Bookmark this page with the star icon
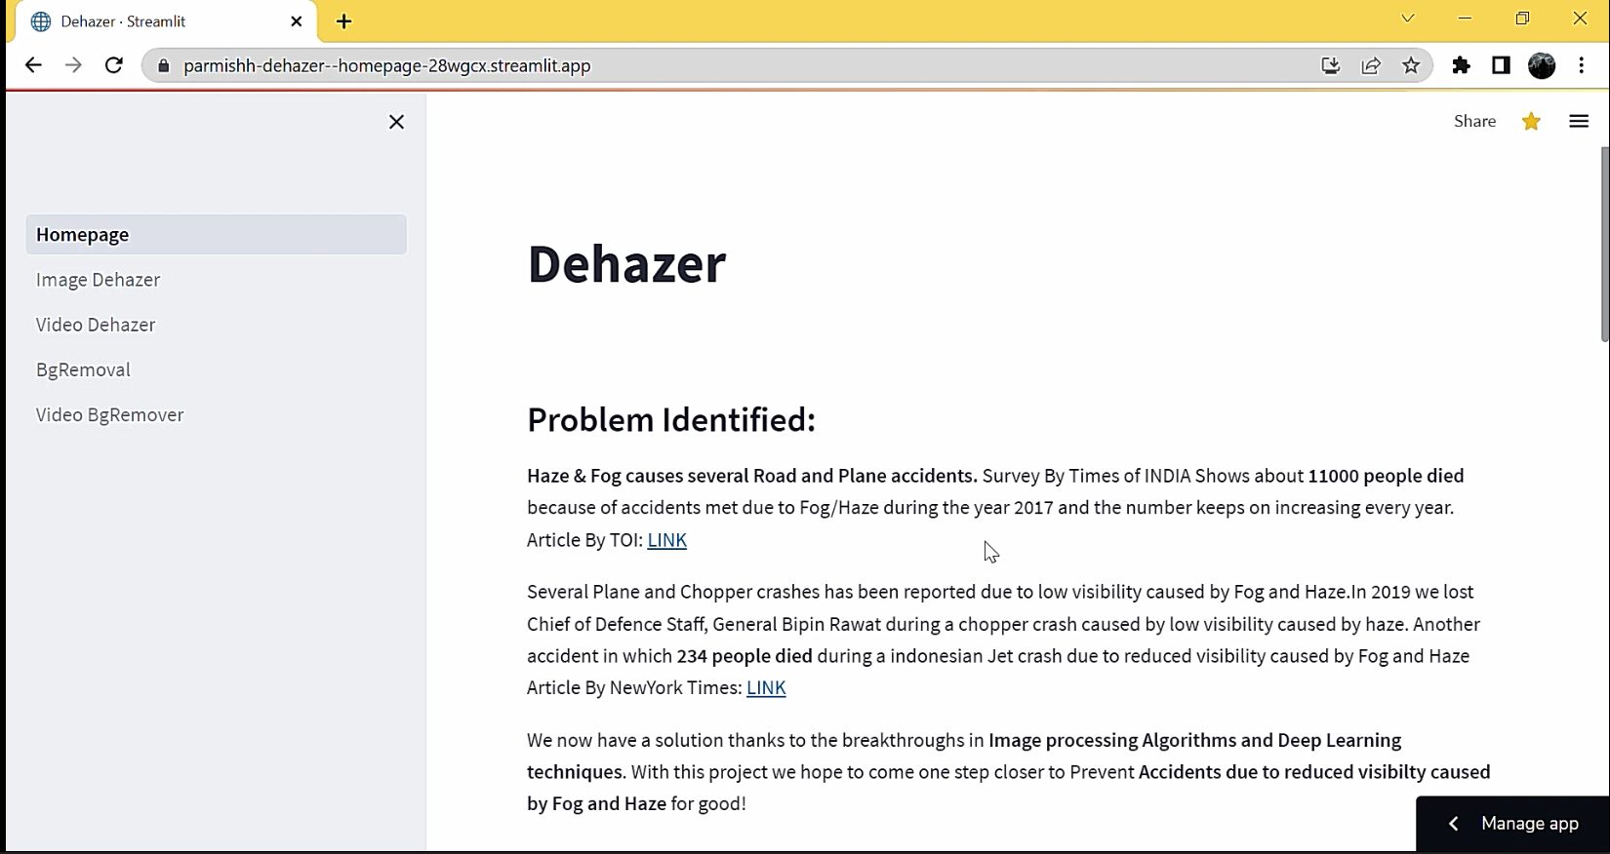Screen dimensions: 1610x854 (1411, 65)
